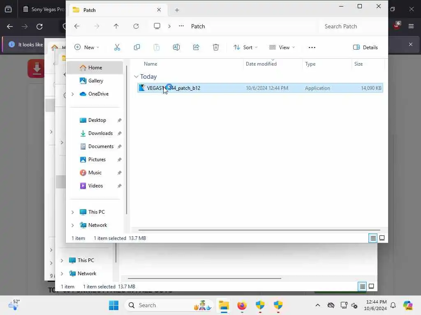
Task: Open the New dropdown menu
Action: click(87, 48)
